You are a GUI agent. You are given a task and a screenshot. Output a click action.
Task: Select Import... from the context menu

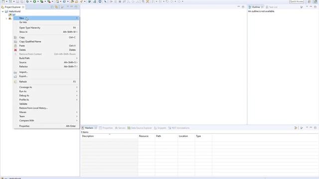[46, 72]
